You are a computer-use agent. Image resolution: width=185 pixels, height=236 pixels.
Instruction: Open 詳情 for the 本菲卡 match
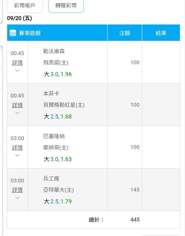pyautogui.click(x=18, y=105)
